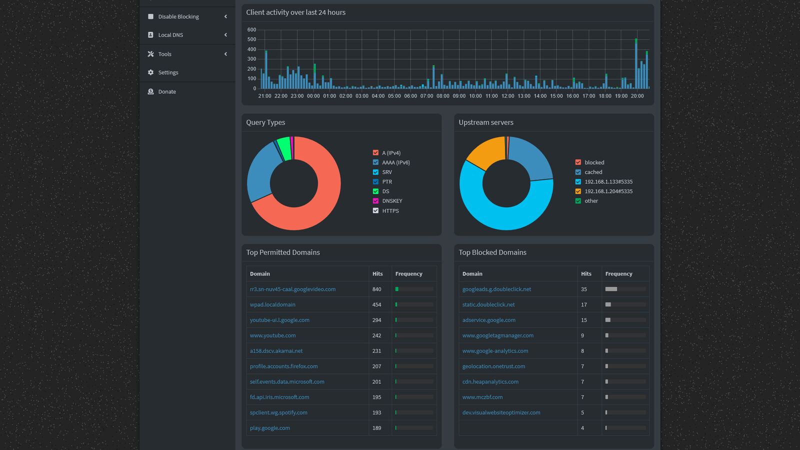The height and width of the screenshot is (450, 800).
Task: Click frequency bar for googleads.g.doubleclick.net
Action: coord(625,289)
